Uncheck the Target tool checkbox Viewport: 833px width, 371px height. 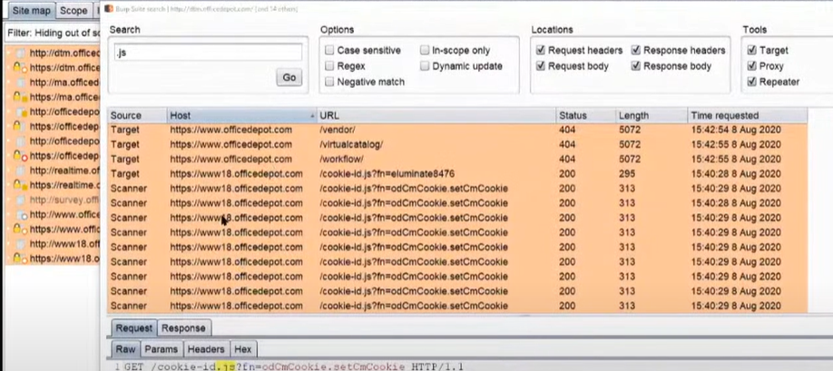(x=751, y=51)
